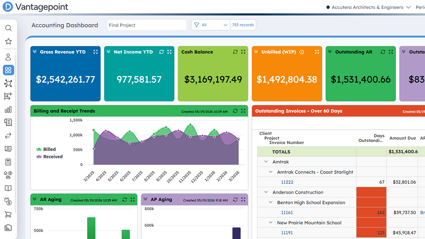Screen dimensions: 425x239
Task: Sort by the Amount Due column header
Action: (403, 138)
